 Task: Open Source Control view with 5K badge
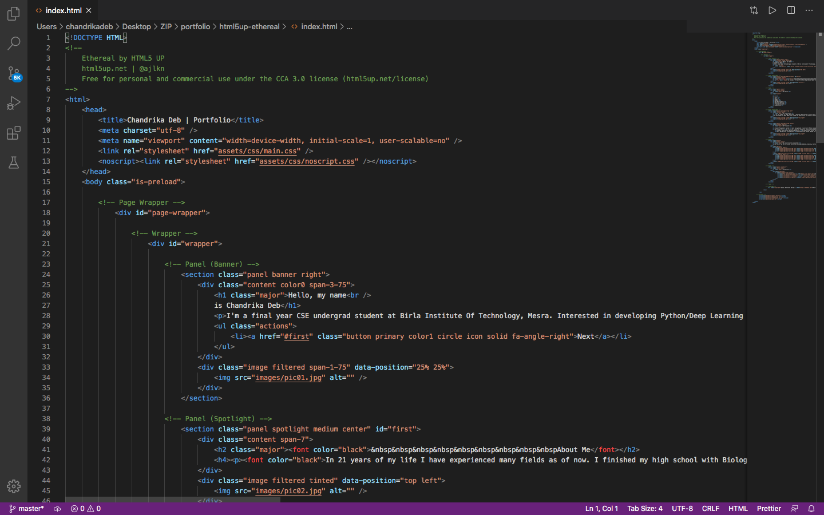pos(14,73)
